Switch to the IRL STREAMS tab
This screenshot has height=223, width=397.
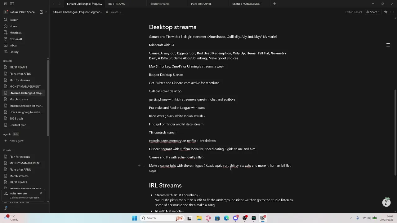[x=116, y=4]
